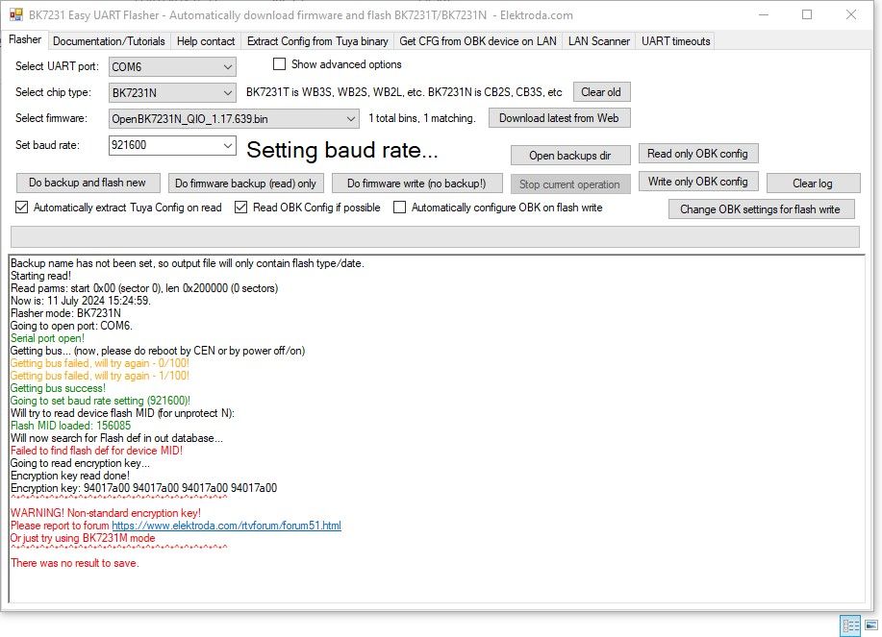Enable Automatically configure OBK on flash write

click(399, 208)
